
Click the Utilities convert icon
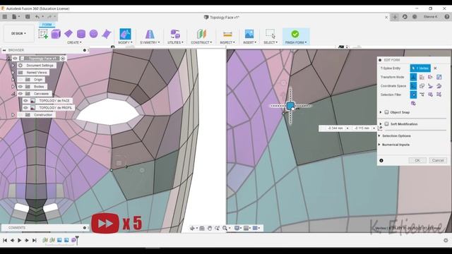pos(175,34)
